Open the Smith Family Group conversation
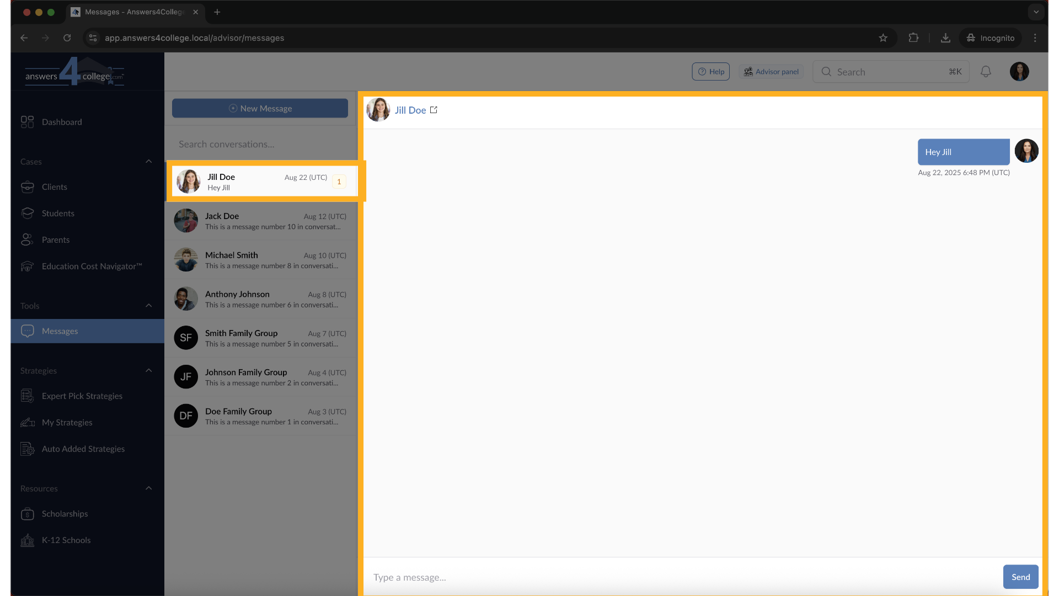1059x596 pixels. pyautogui.click(x=260, y=338)
